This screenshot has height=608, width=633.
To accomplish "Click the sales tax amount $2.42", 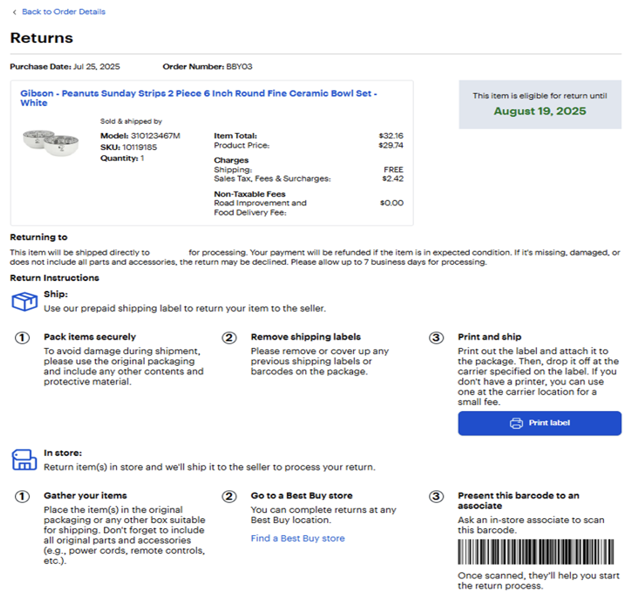I will pos(393,179).
